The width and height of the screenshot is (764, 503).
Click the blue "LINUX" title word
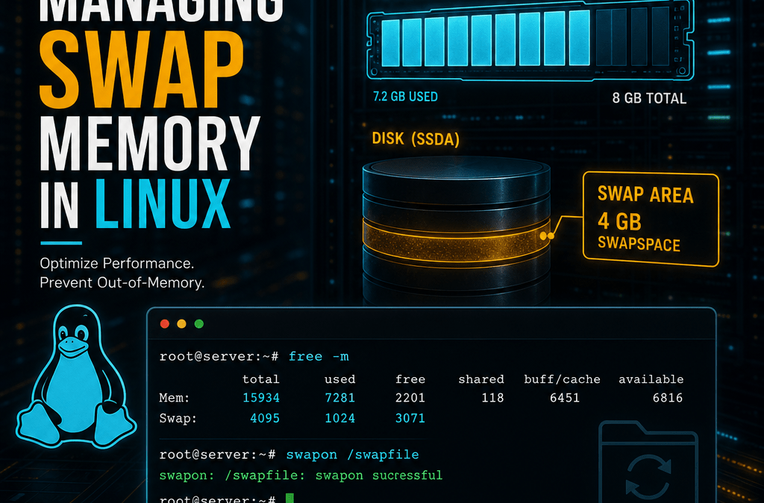point(163,204)
